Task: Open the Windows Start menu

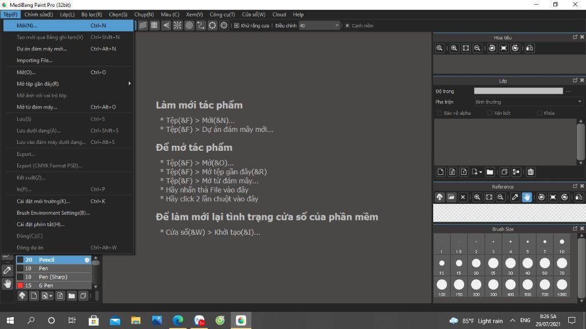Action: point(10,320)
